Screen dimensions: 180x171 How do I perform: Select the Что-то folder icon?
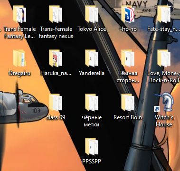point(128,14)
